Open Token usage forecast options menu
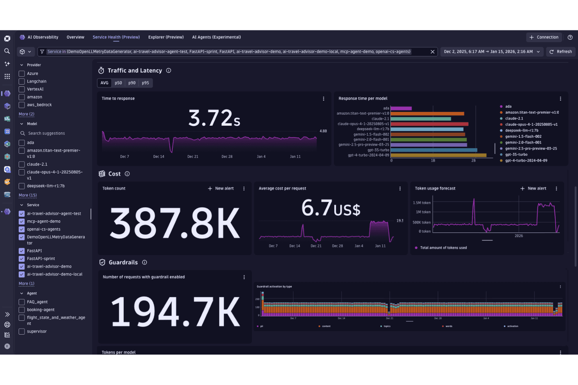The height and width of the screenshot is (385, 578). (x=557, y=188)
